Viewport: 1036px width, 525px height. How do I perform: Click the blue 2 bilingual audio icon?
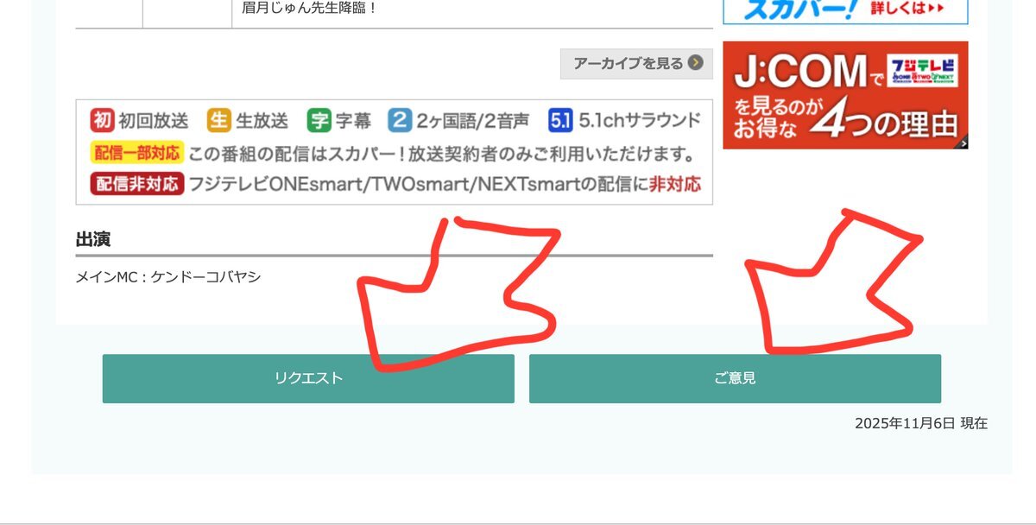(x=399, y=120)
